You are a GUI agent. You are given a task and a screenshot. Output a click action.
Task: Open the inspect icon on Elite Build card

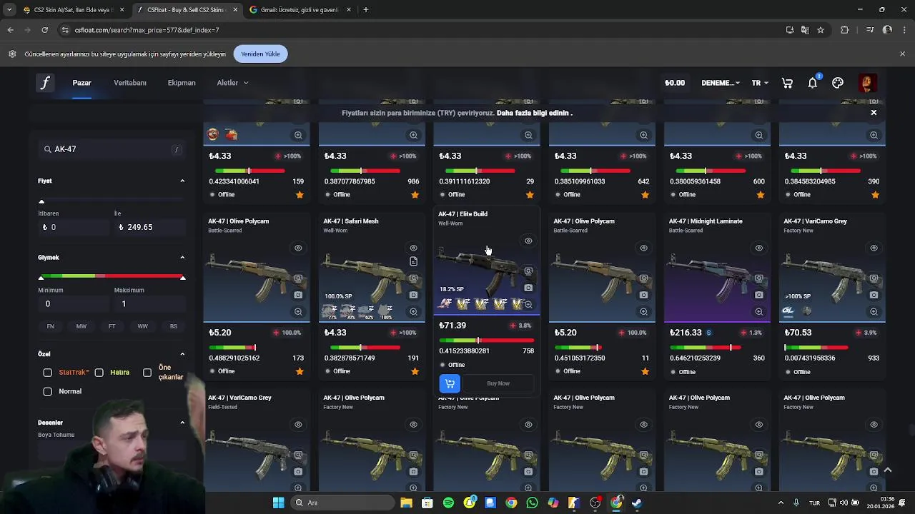tap(528, 271)
